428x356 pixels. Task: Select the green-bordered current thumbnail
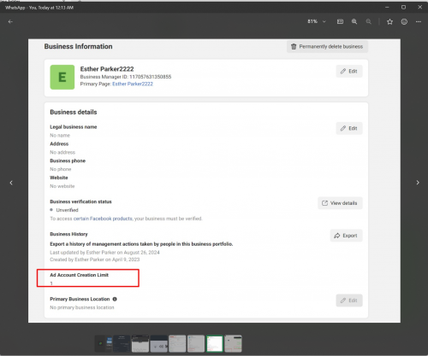215,344
